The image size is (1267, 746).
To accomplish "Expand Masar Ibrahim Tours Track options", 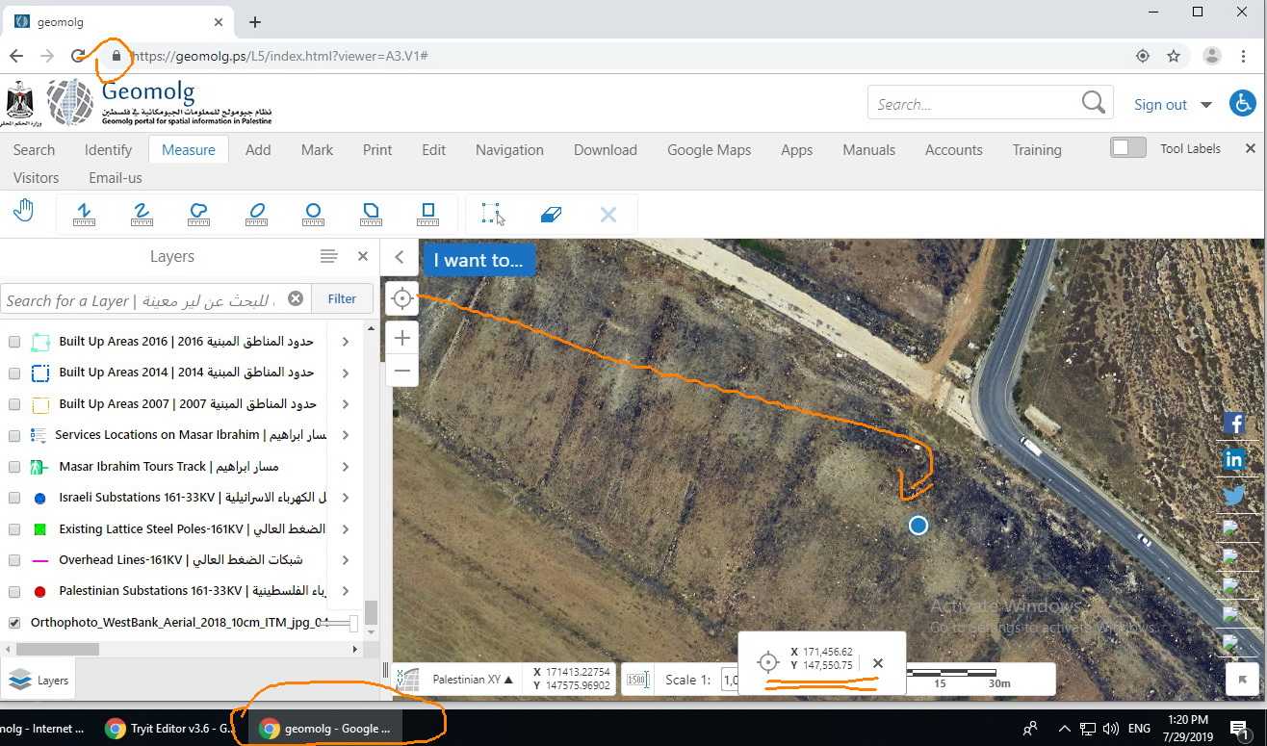I will click(346, 467).
